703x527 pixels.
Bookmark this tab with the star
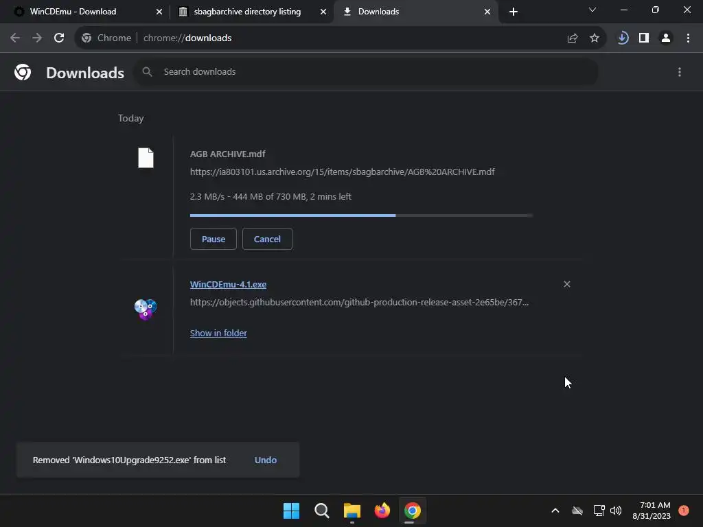pyautogui.click(x=595, y=38)
